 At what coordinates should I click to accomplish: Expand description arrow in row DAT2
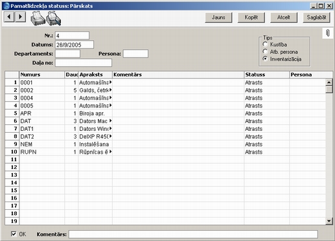coord(110,136)
